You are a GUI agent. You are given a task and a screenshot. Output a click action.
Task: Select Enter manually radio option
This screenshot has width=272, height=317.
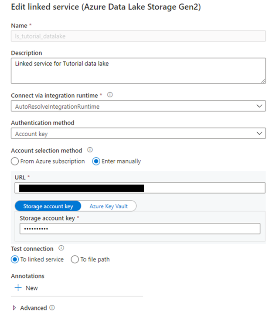point(96,161)
